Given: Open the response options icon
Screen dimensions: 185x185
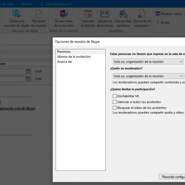Looking at the screenshot, I should point(141,14).
